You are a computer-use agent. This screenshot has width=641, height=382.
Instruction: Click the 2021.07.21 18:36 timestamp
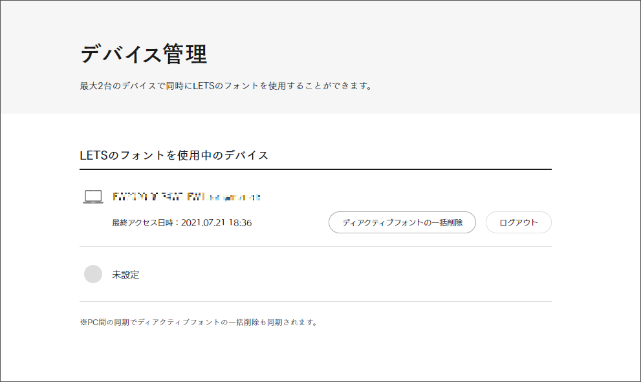[x=217, y=223]
